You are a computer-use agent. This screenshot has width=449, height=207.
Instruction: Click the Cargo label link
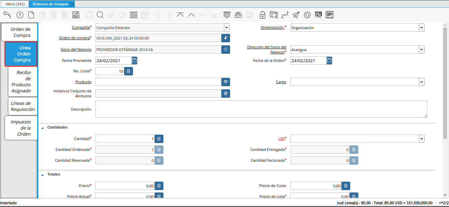281,82
